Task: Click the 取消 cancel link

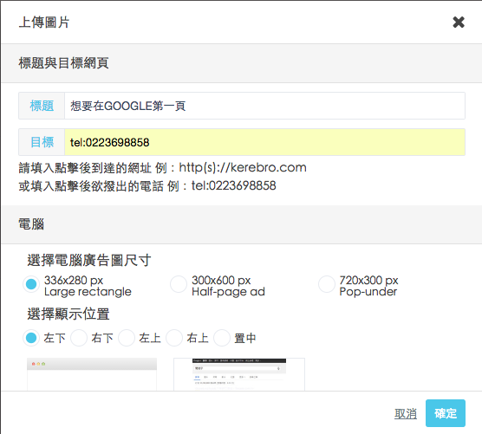Action: 406,413
